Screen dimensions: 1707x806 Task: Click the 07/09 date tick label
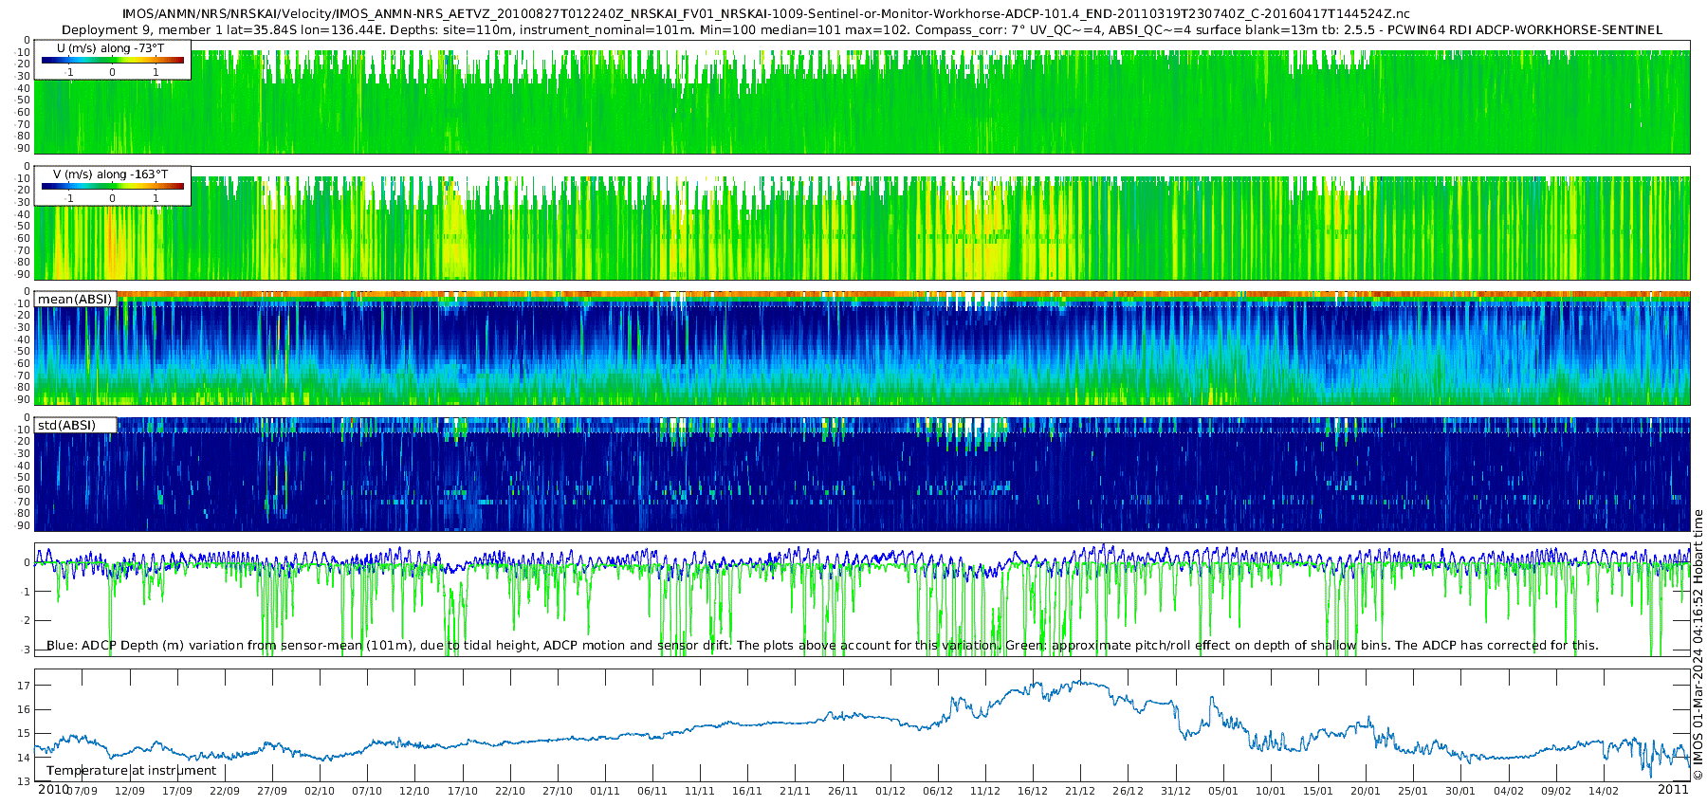pyautogui.click(x=83, y=791)
